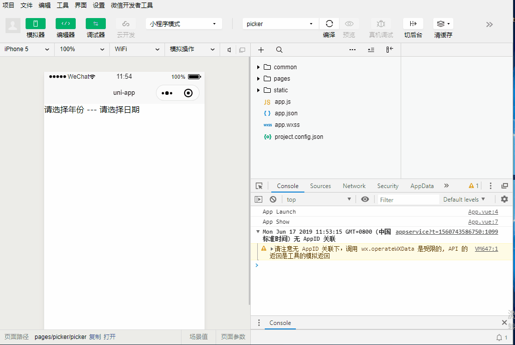This screenshot has height=345, width=515.
Task: Click the 真机调试 remote debug icon
Action: [x=381, y=24]
